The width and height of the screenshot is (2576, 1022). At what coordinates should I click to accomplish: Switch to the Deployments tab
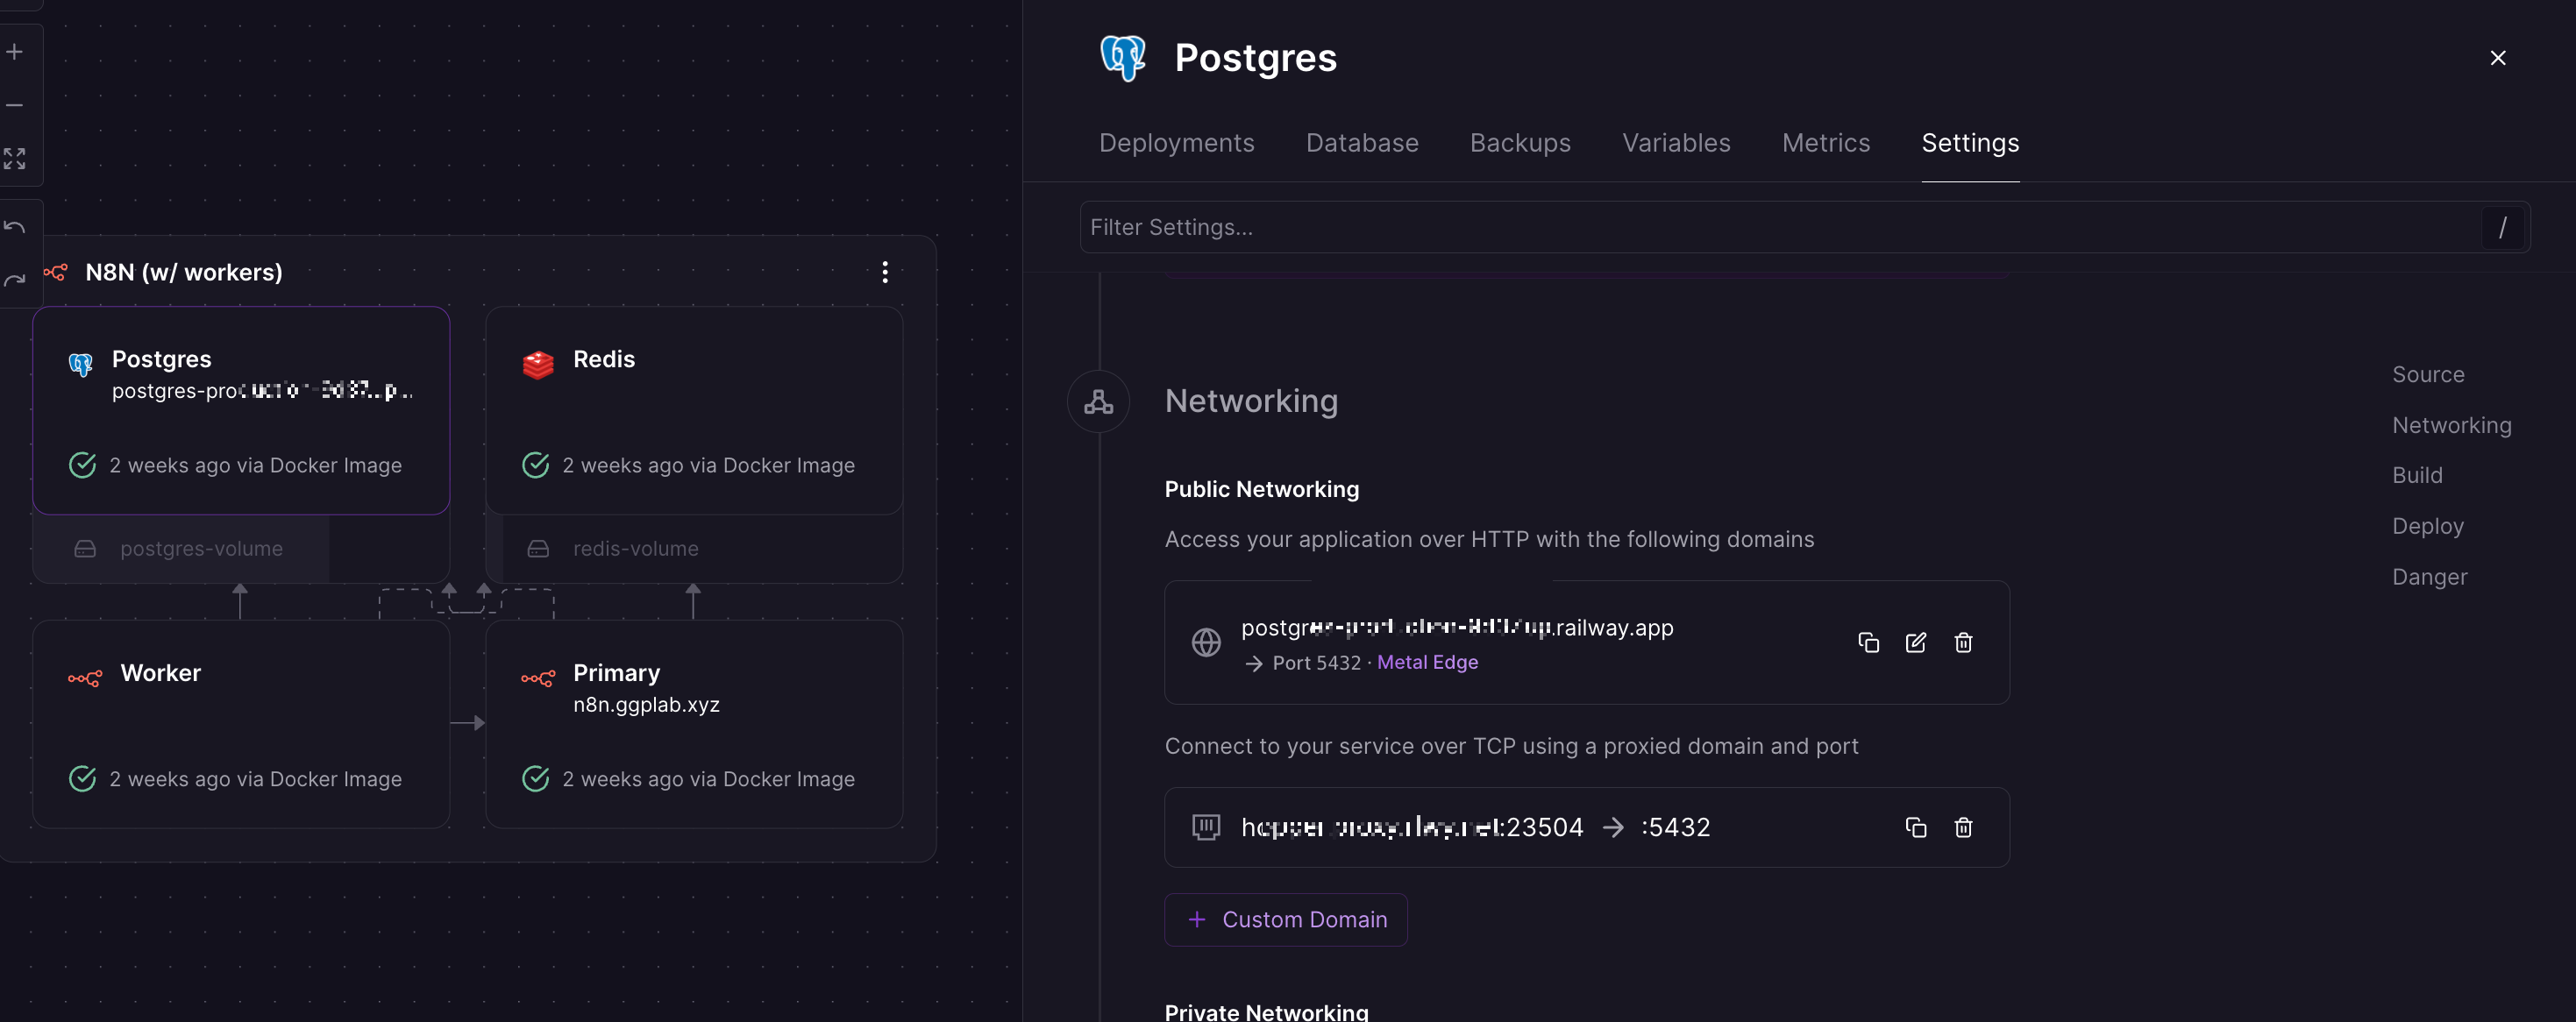1176,143
